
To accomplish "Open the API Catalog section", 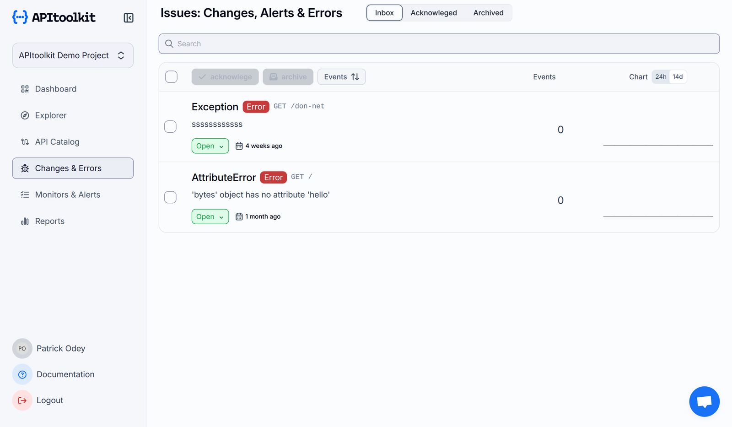I will (x=57, y=142).
